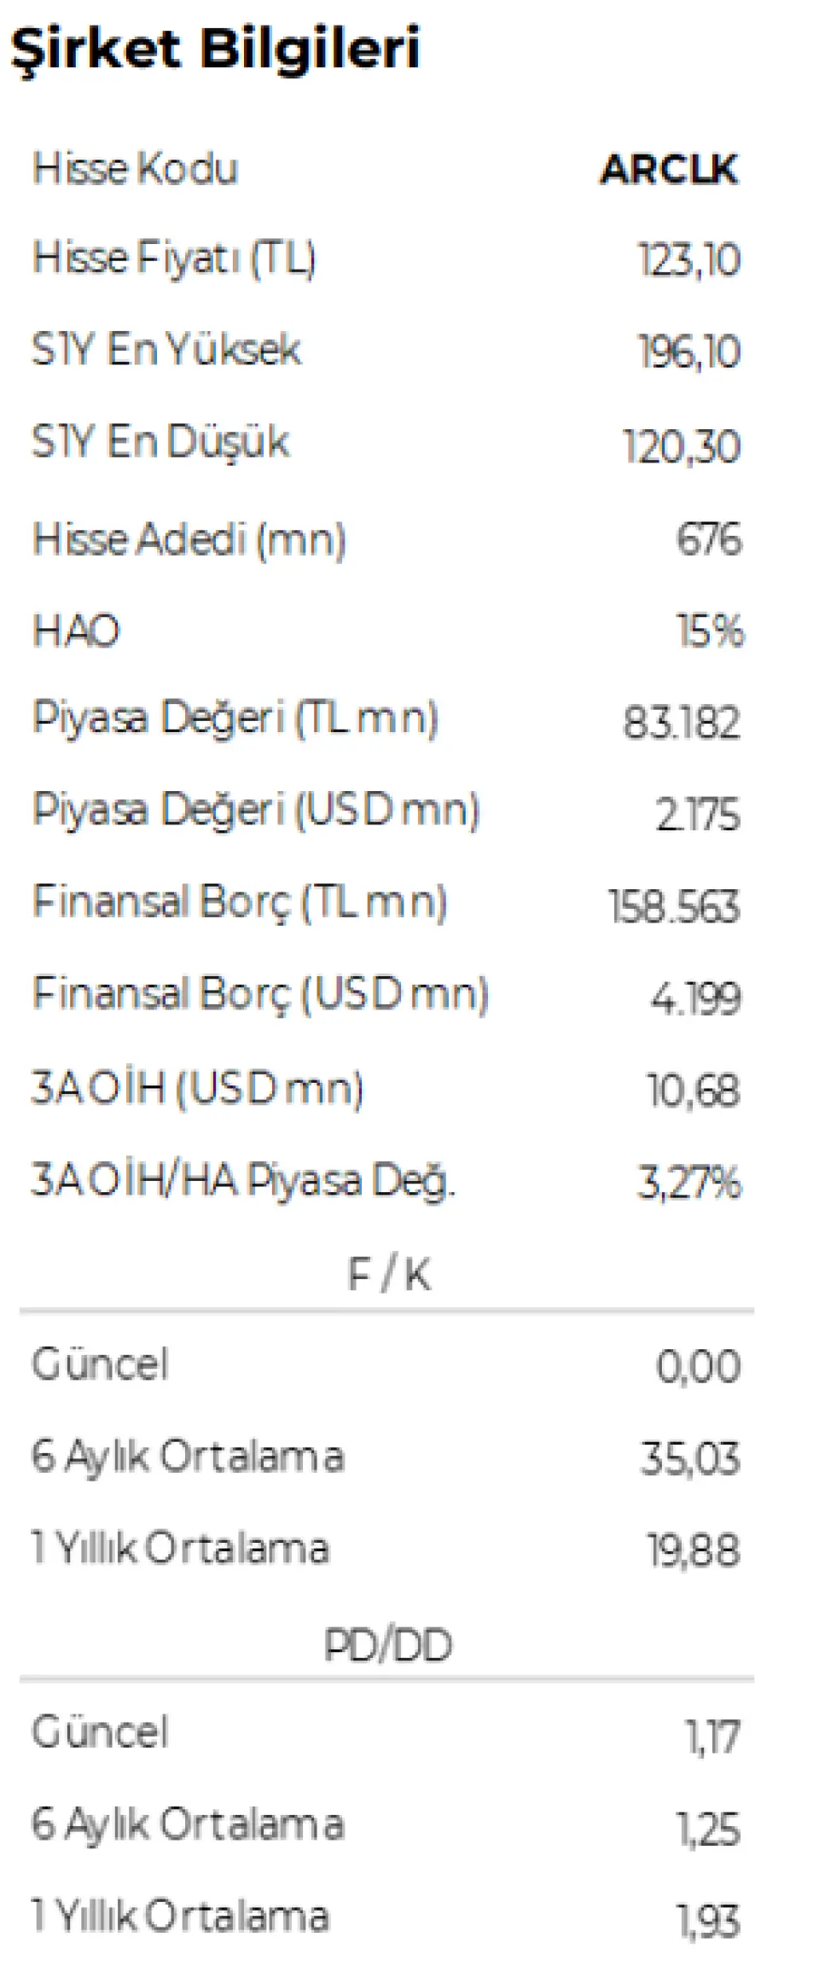This screenshot has height=1972, width=819.
Task: Click the Piyasa Değeri (USD mn) label
Action: (256, 809)
